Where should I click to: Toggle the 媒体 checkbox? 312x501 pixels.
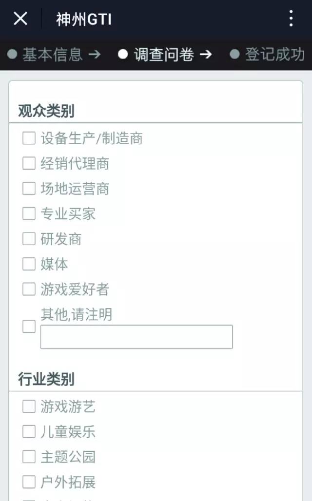click(x=29, y=264)
